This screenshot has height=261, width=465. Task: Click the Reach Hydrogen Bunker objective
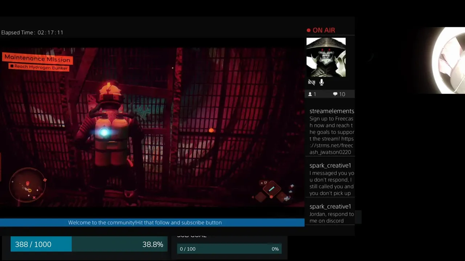pyautogui.click(x=39, y=67)
